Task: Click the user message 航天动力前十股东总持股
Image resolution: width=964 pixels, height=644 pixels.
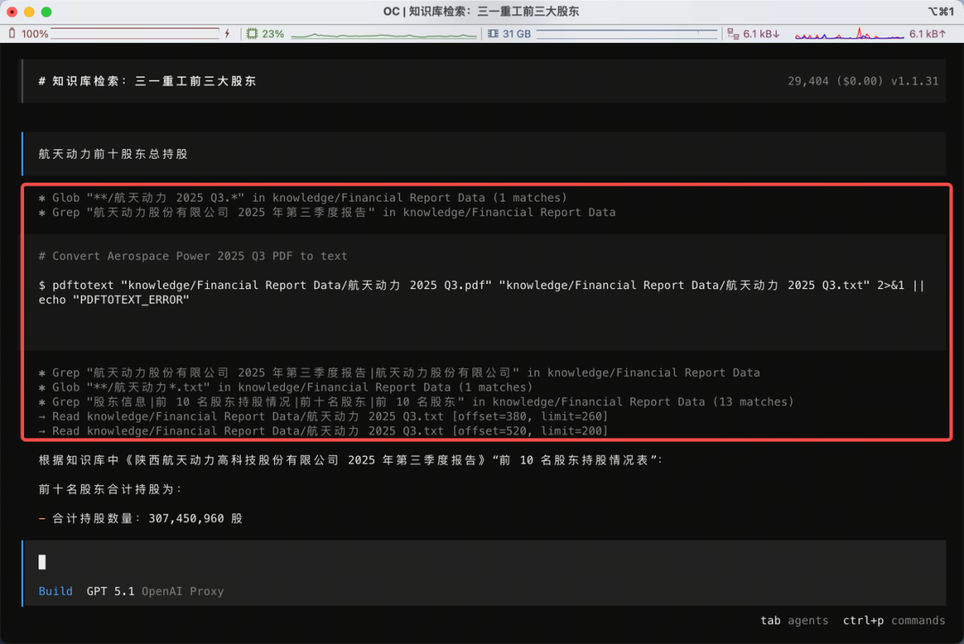Action: (113, 154)
